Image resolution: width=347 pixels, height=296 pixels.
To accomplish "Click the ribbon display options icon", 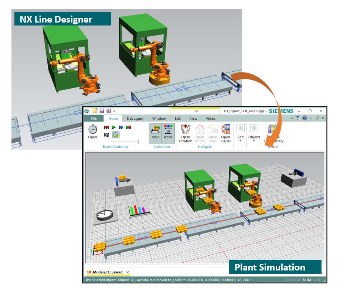I will 298,118.
